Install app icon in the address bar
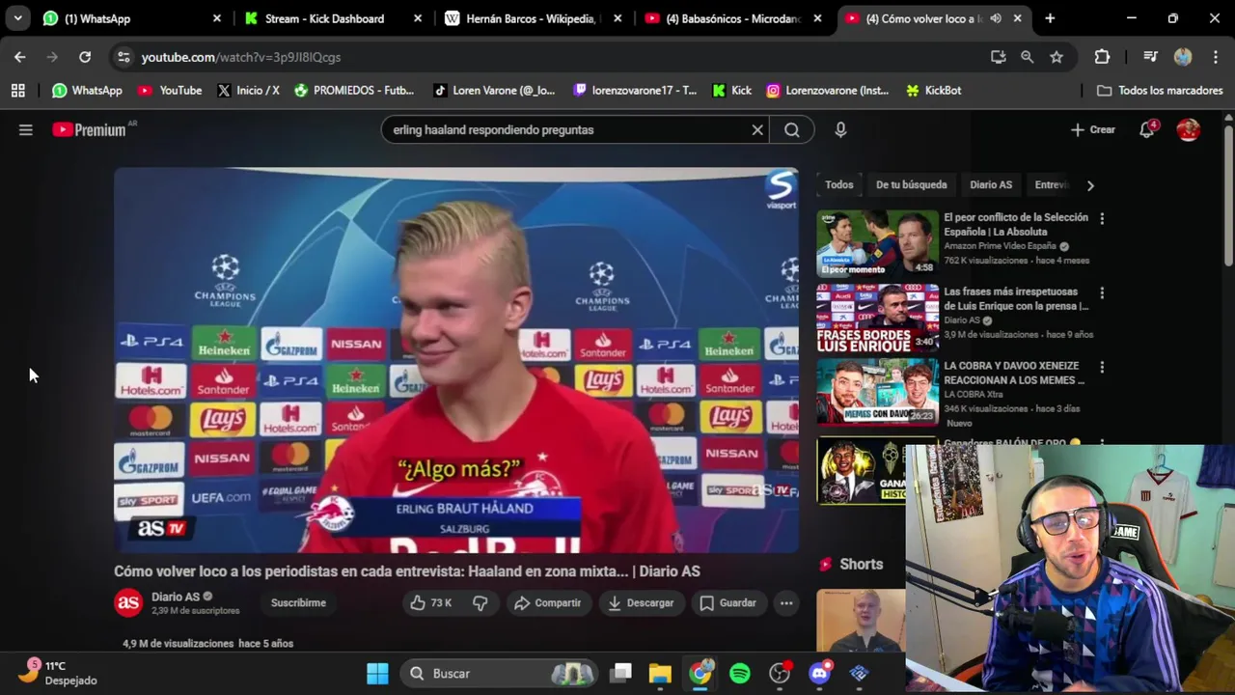 pos(999,57)
